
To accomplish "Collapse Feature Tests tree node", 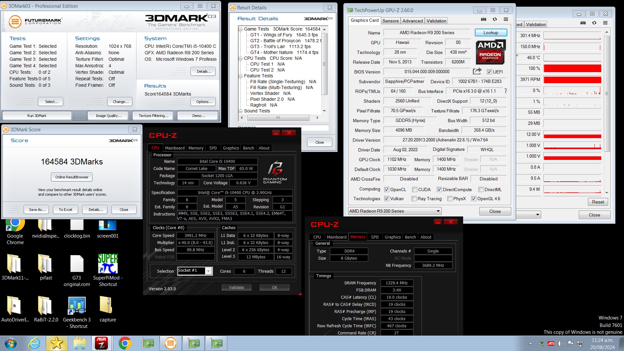I will point(240,76).
